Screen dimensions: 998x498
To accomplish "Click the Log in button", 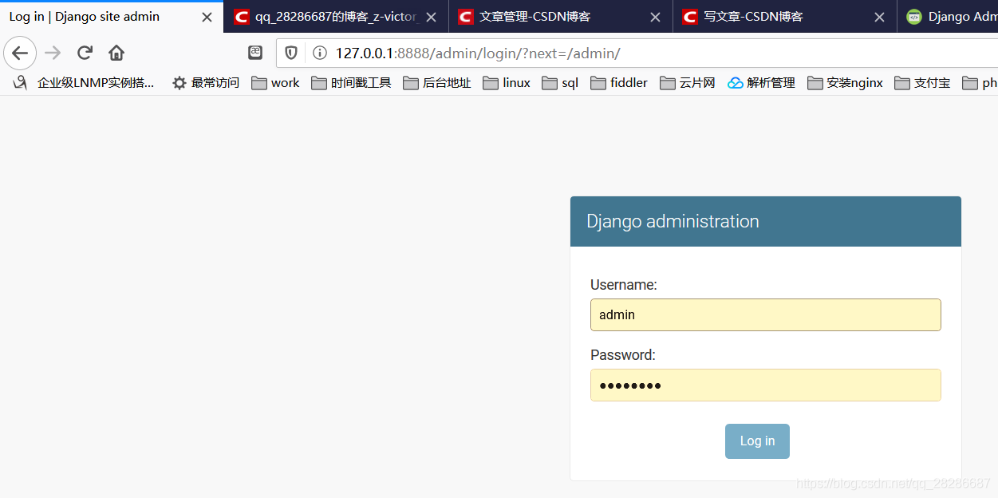I will coord(757,441).
